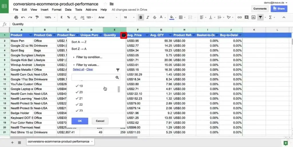The width and height of the screenshot is (293, 147).
Task: Go to Sheets home icon
Action: [x=4, y=6]
